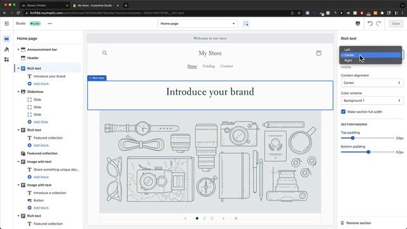Toggle the section inspector icon

click(x=246, y=24)
